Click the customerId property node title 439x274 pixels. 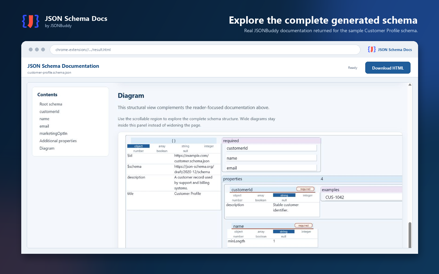tap(242, 190)
